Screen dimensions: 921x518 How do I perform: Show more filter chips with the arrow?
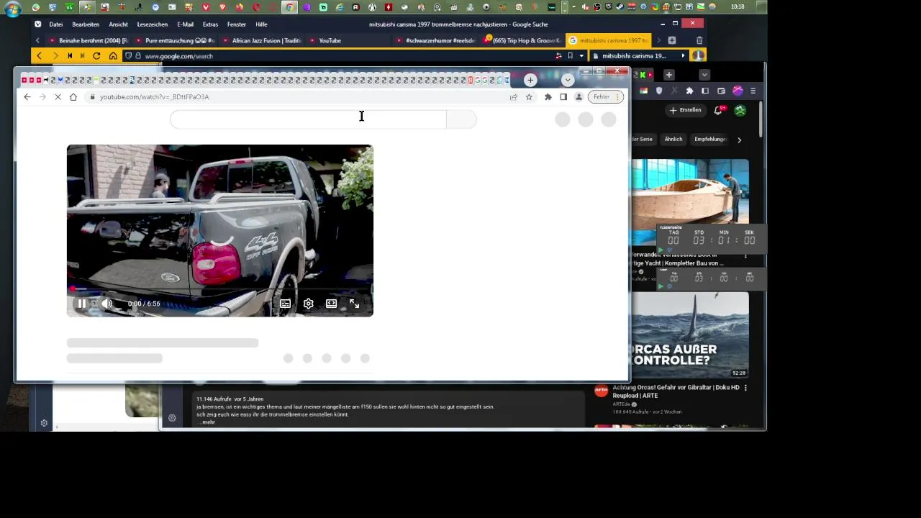[x=739, y=140]
